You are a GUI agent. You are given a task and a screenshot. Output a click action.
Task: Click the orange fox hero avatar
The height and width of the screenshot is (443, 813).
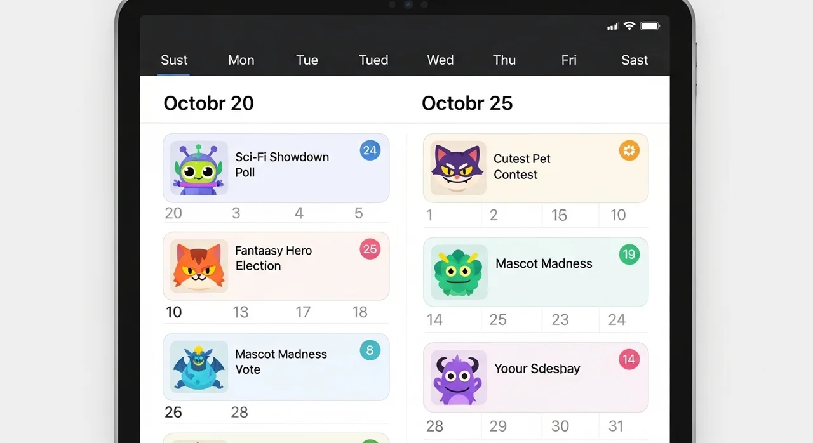click(x=199, y=267)
